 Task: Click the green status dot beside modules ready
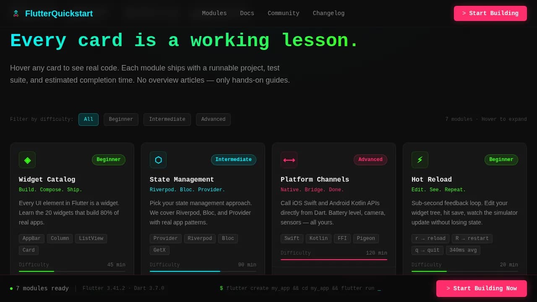(x=11, y=289)
